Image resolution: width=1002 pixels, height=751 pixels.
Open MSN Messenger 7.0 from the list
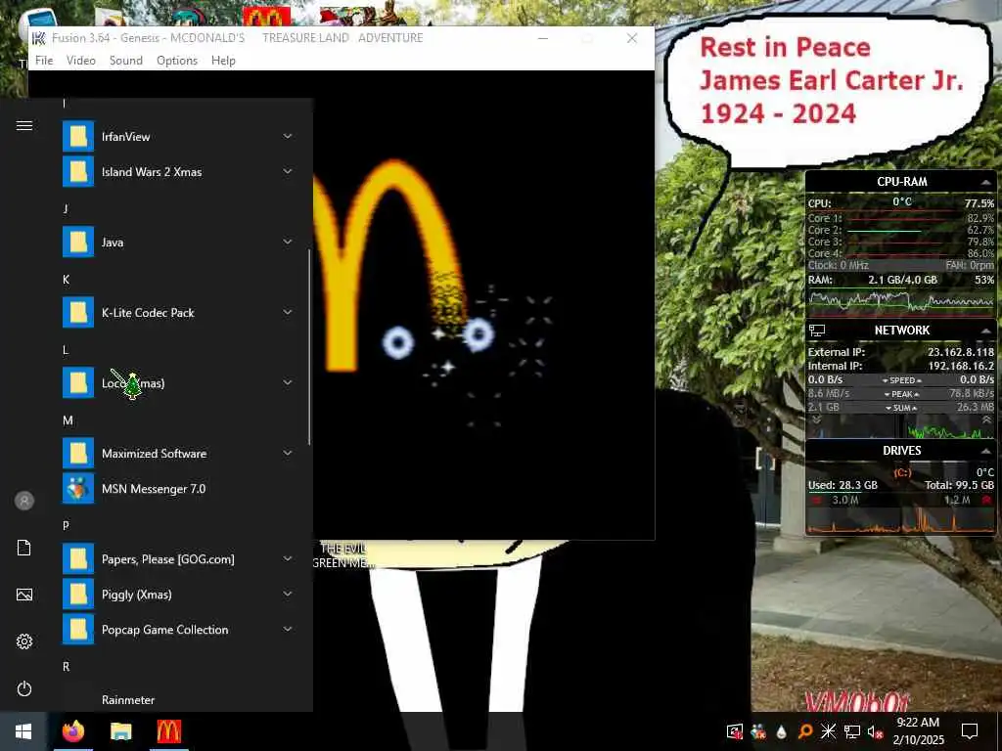180,489
